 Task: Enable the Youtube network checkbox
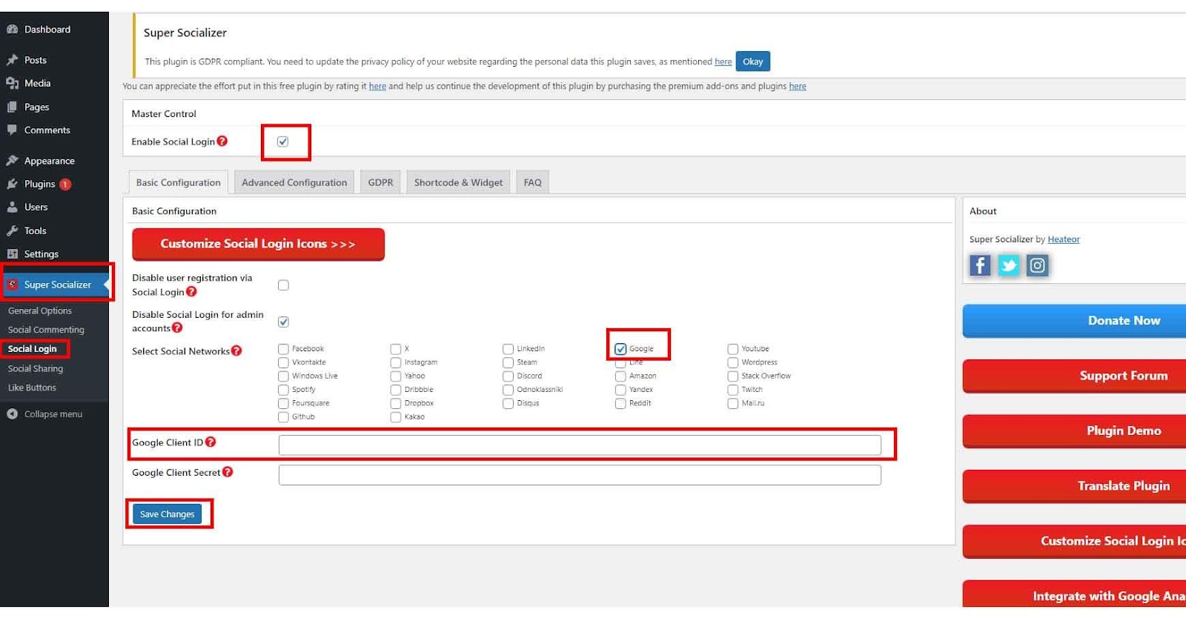click(732, 349)
